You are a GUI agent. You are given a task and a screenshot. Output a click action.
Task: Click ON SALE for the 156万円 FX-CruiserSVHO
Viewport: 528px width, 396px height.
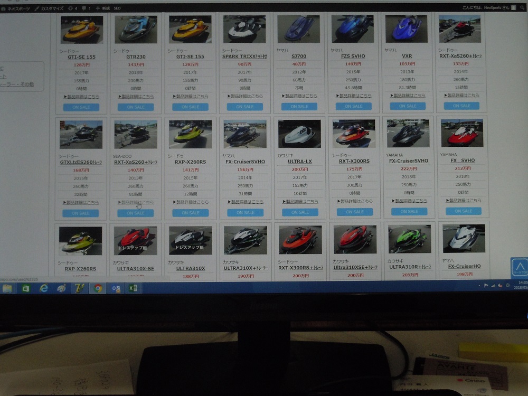[x=245, y=213]
